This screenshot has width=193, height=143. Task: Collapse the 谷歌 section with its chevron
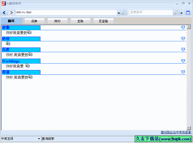(183, 28)
